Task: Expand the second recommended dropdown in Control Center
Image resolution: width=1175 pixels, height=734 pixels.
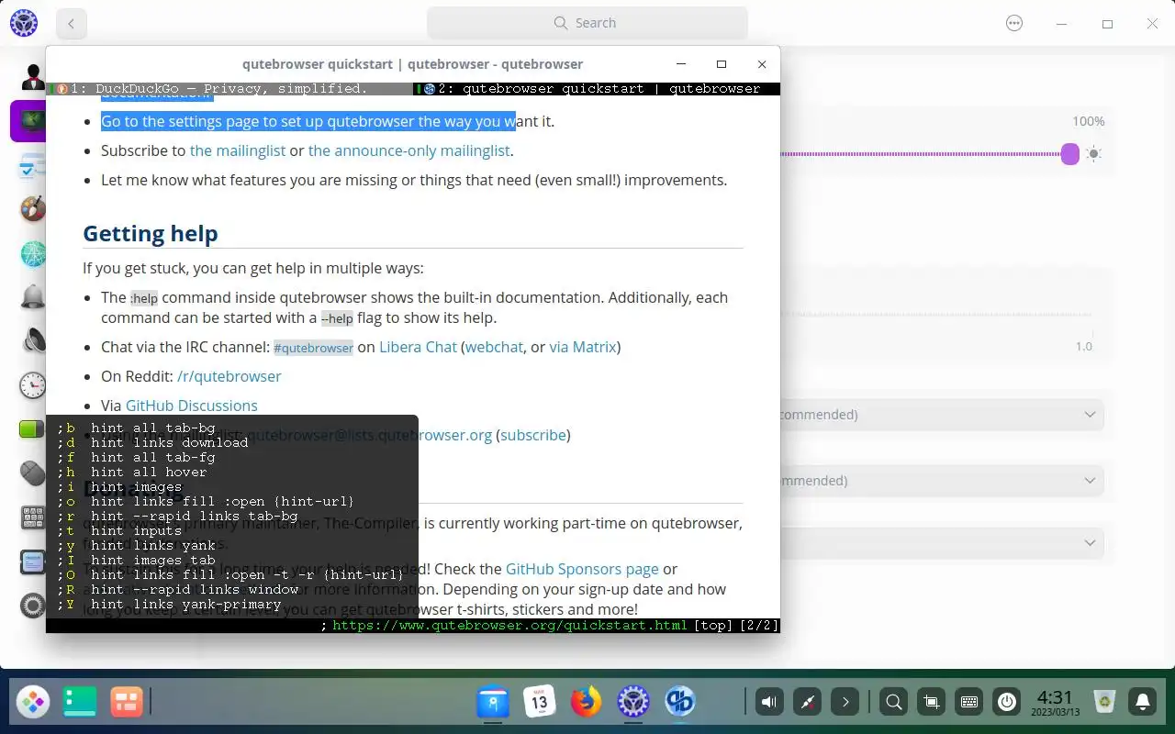Action: point(1090,481)
